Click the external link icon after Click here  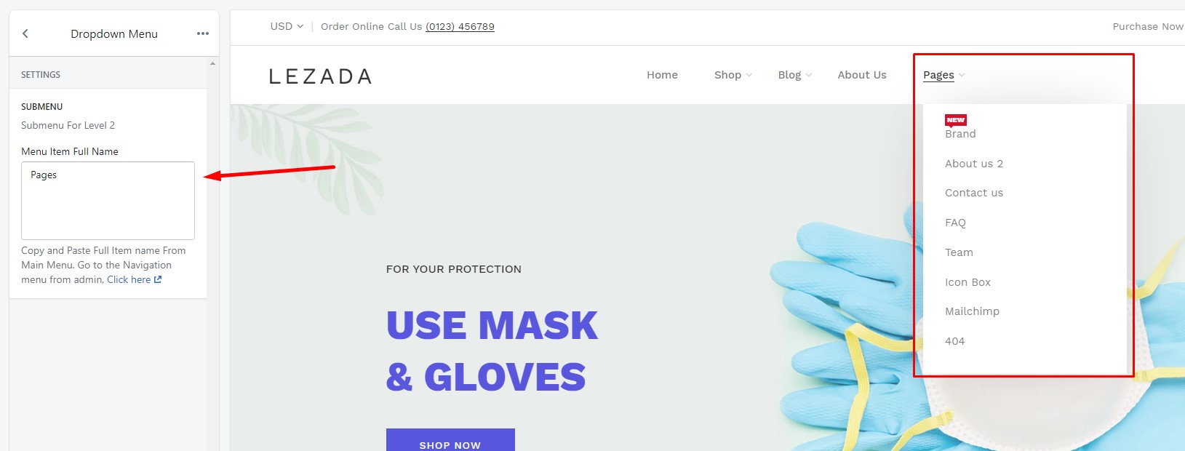[x=158, y=279]
